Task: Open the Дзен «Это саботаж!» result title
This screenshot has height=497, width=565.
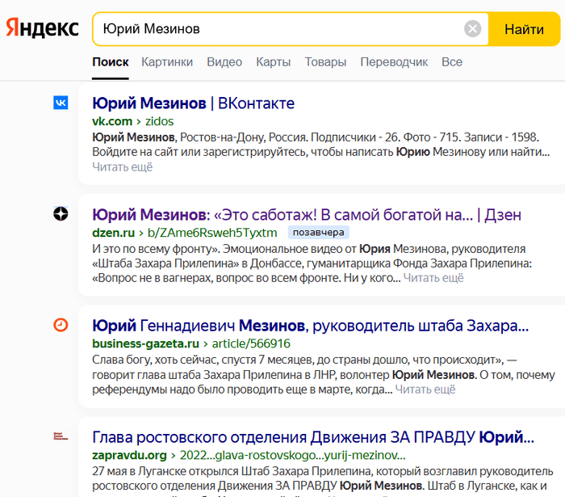Action: [307, 215]
